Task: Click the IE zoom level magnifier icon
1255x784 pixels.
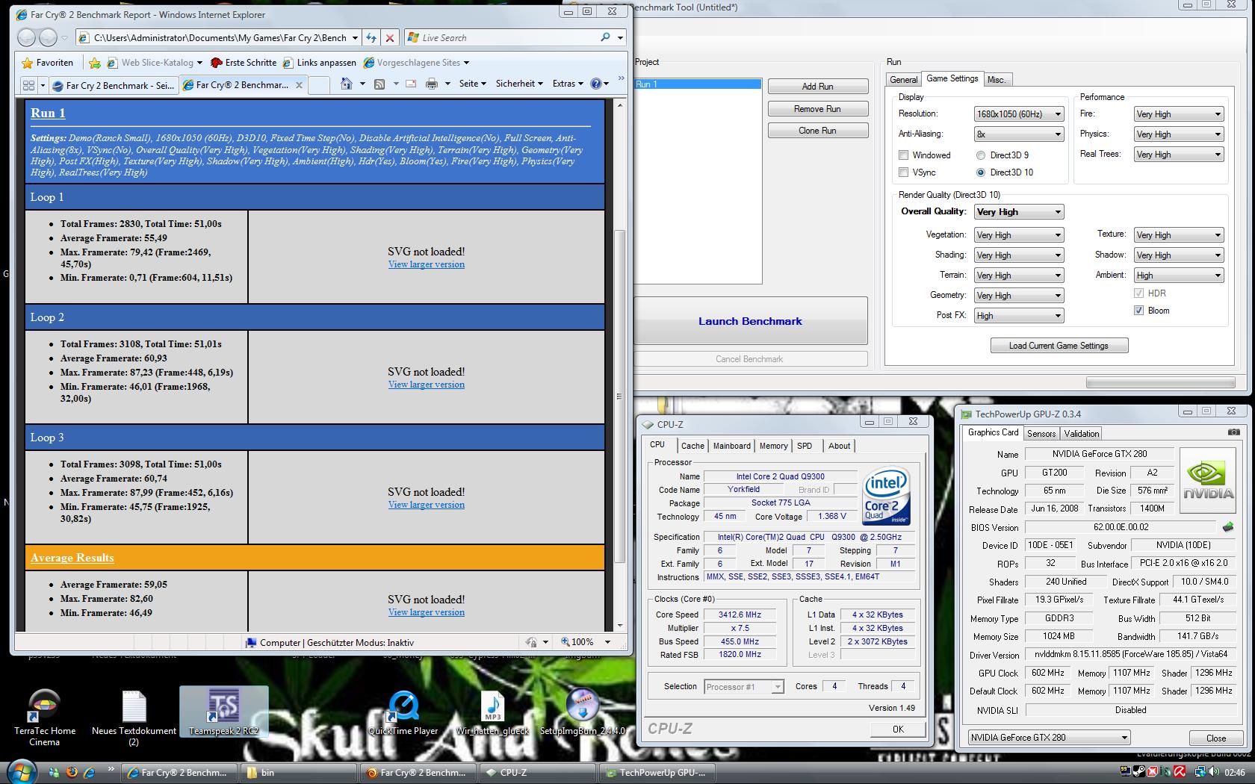Action: [x=565, y=641]
